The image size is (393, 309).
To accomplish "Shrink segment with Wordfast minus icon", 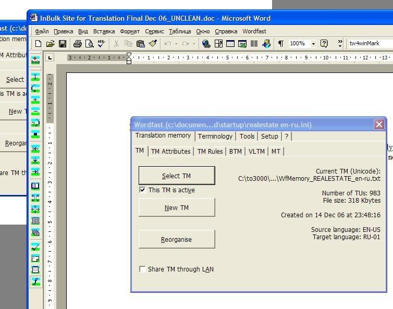I will tap(35, 112).
